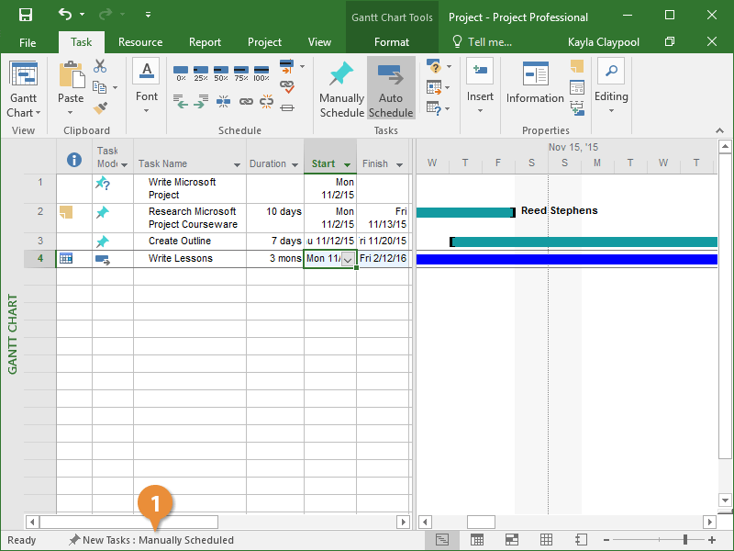Click the zoom slider in the status bar
734x551 pixels.
coord(684,540)
